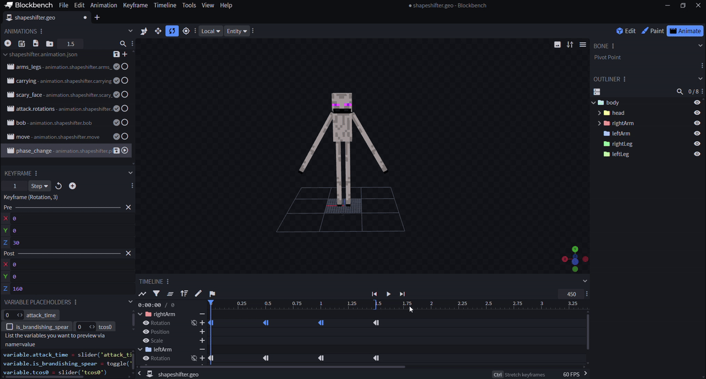706x379 pixels.
Task: Toggle the rightArm Rotation channel eye icon
Action: pyautogui.click(x=146, y=323)
